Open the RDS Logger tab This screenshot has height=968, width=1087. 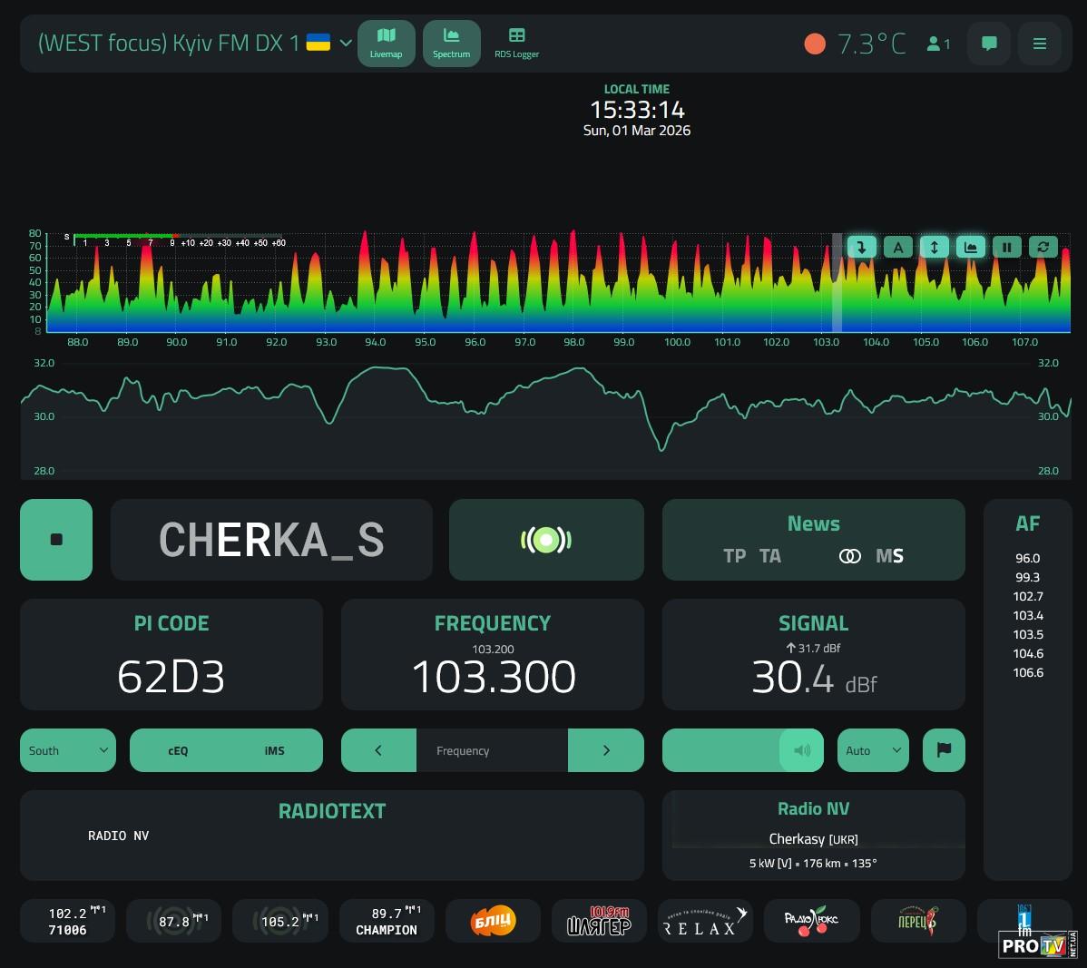click(x=516, y=44)
